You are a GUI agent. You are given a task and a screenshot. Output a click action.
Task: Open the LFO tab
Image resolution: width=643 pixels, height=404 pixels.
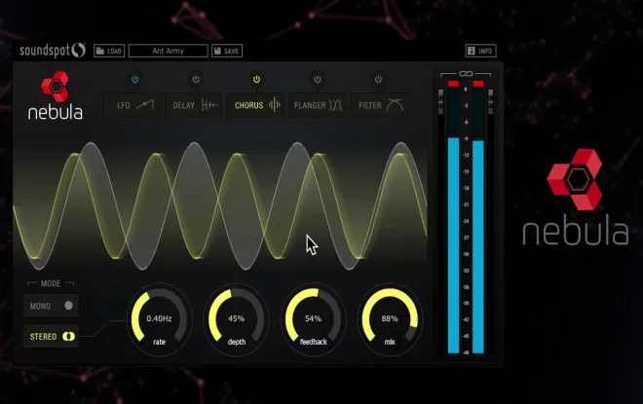tap(132, 105)
